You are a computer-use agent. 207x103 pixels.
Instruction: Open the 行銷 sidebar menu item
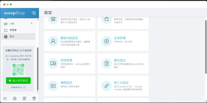pos(18,24)
